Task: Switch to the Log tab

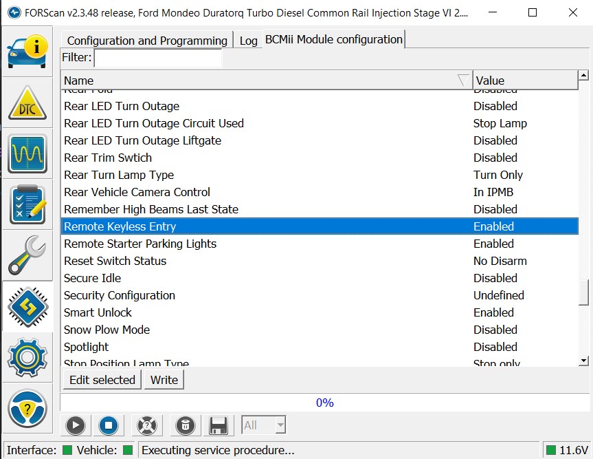Action: pos(248,41)
